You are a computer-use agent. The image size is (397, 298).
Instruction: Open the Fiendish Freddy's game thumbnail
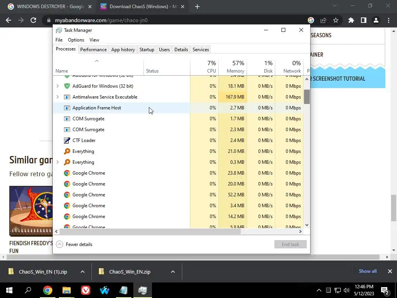coord(31,211)
